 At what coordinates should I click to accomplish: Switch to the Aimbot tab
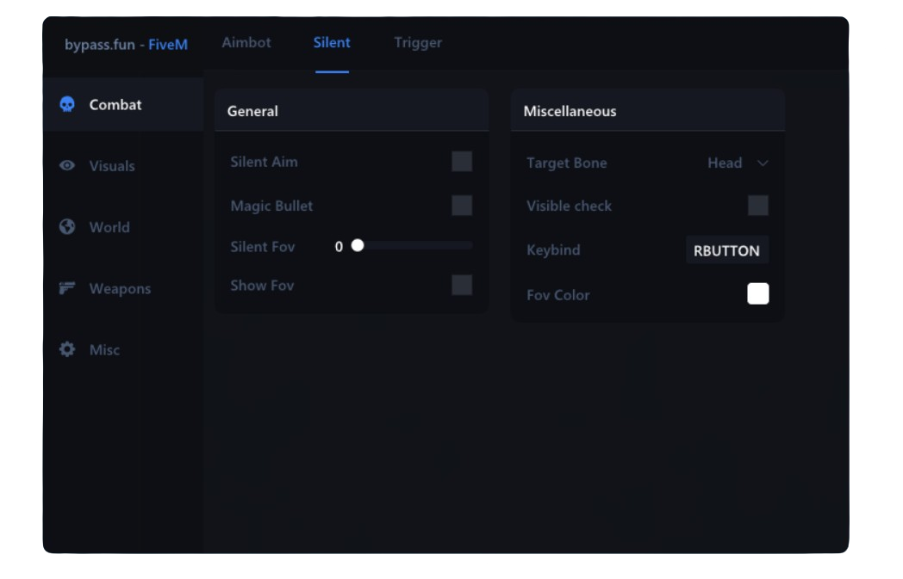246,42
